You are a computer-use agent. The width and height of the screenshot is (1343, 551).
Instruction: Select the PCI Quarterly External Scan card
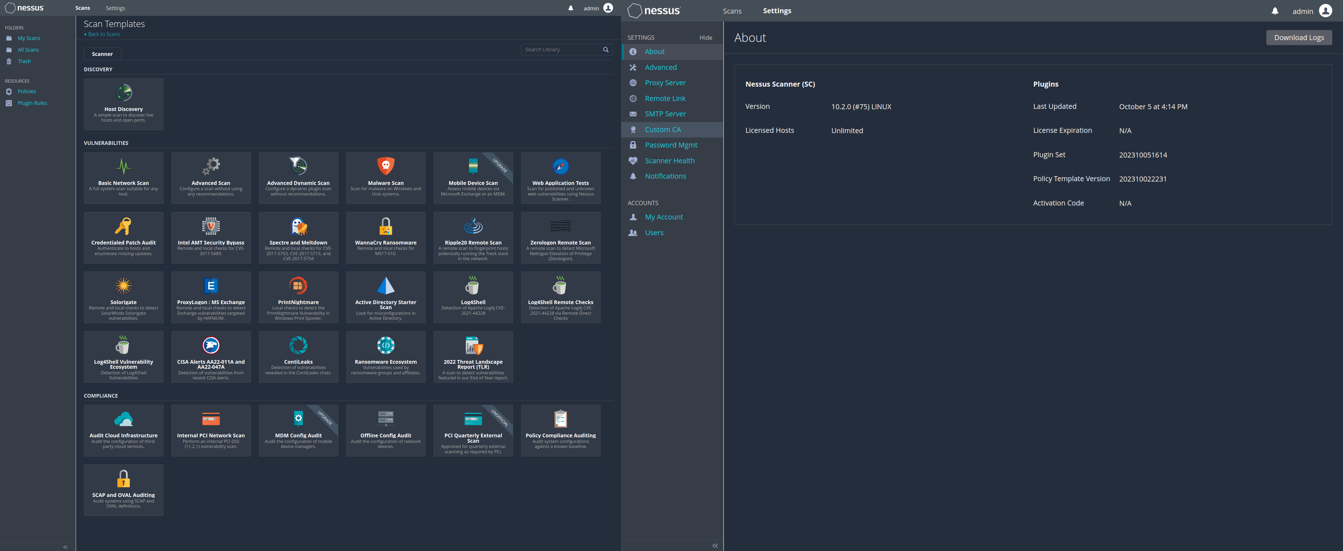473,430
